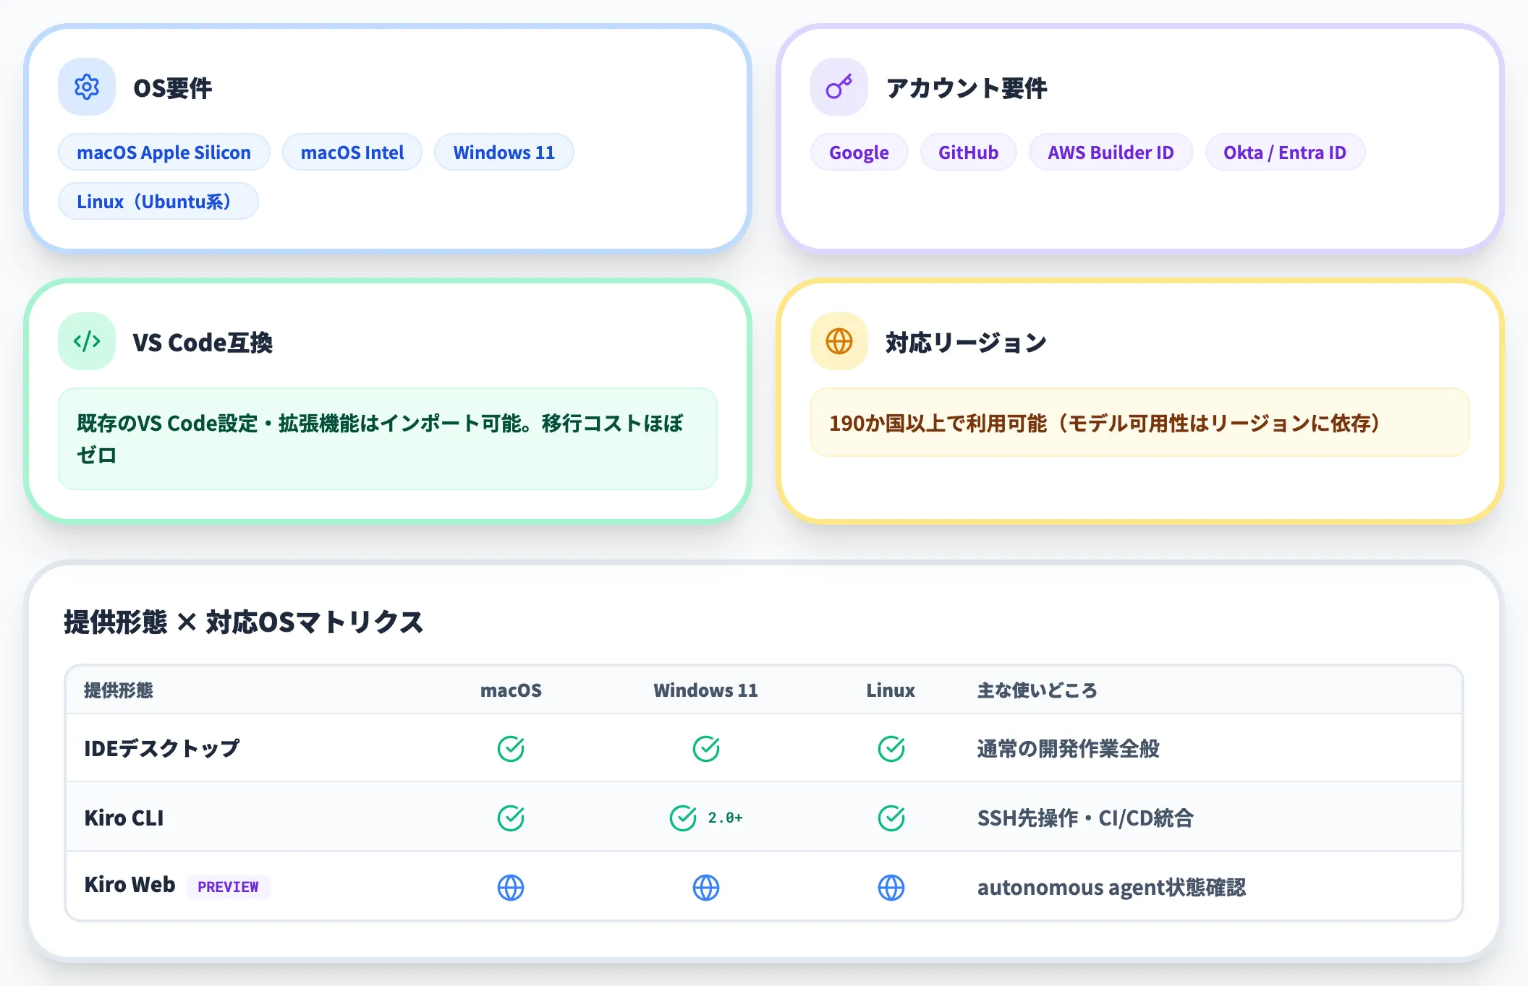Select the Linux（Ubuntu系）tag
The height and width of the screenshot is (986, 1528).
click(x=158, y=201)
